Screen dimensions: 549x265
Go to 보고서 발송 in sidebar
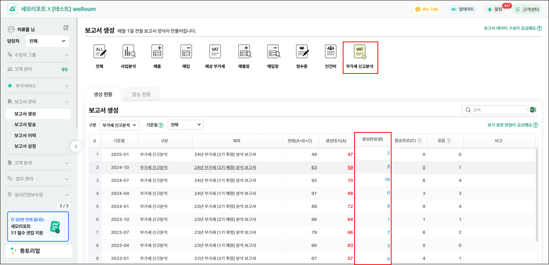click(25, 125)
